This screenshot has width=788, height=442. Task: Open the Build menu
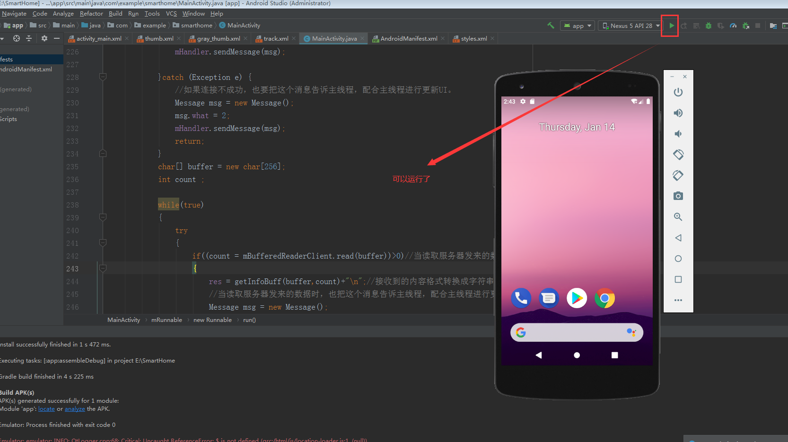pos(115,13)
